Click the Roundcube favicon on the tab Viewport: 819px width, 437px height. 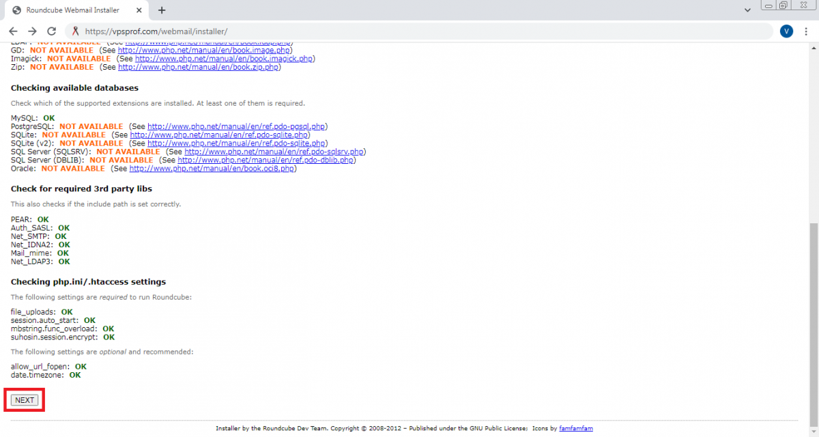[x=16, y=10]
